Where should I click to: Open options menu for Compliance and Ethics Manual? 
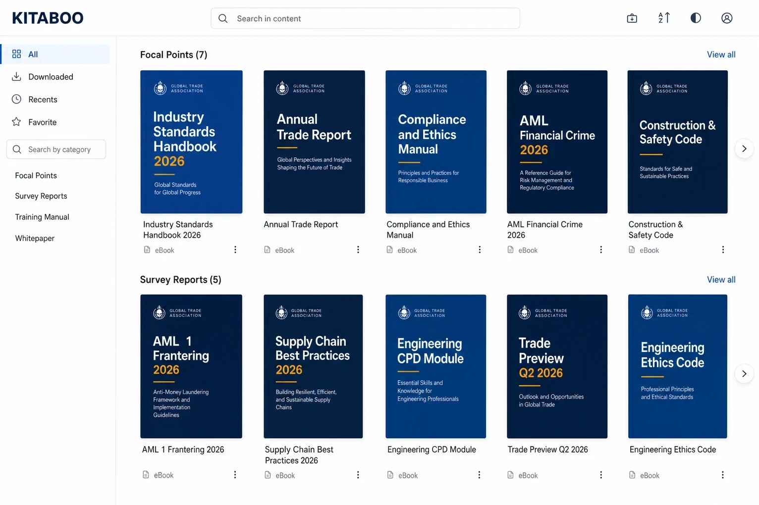(480, 250)
